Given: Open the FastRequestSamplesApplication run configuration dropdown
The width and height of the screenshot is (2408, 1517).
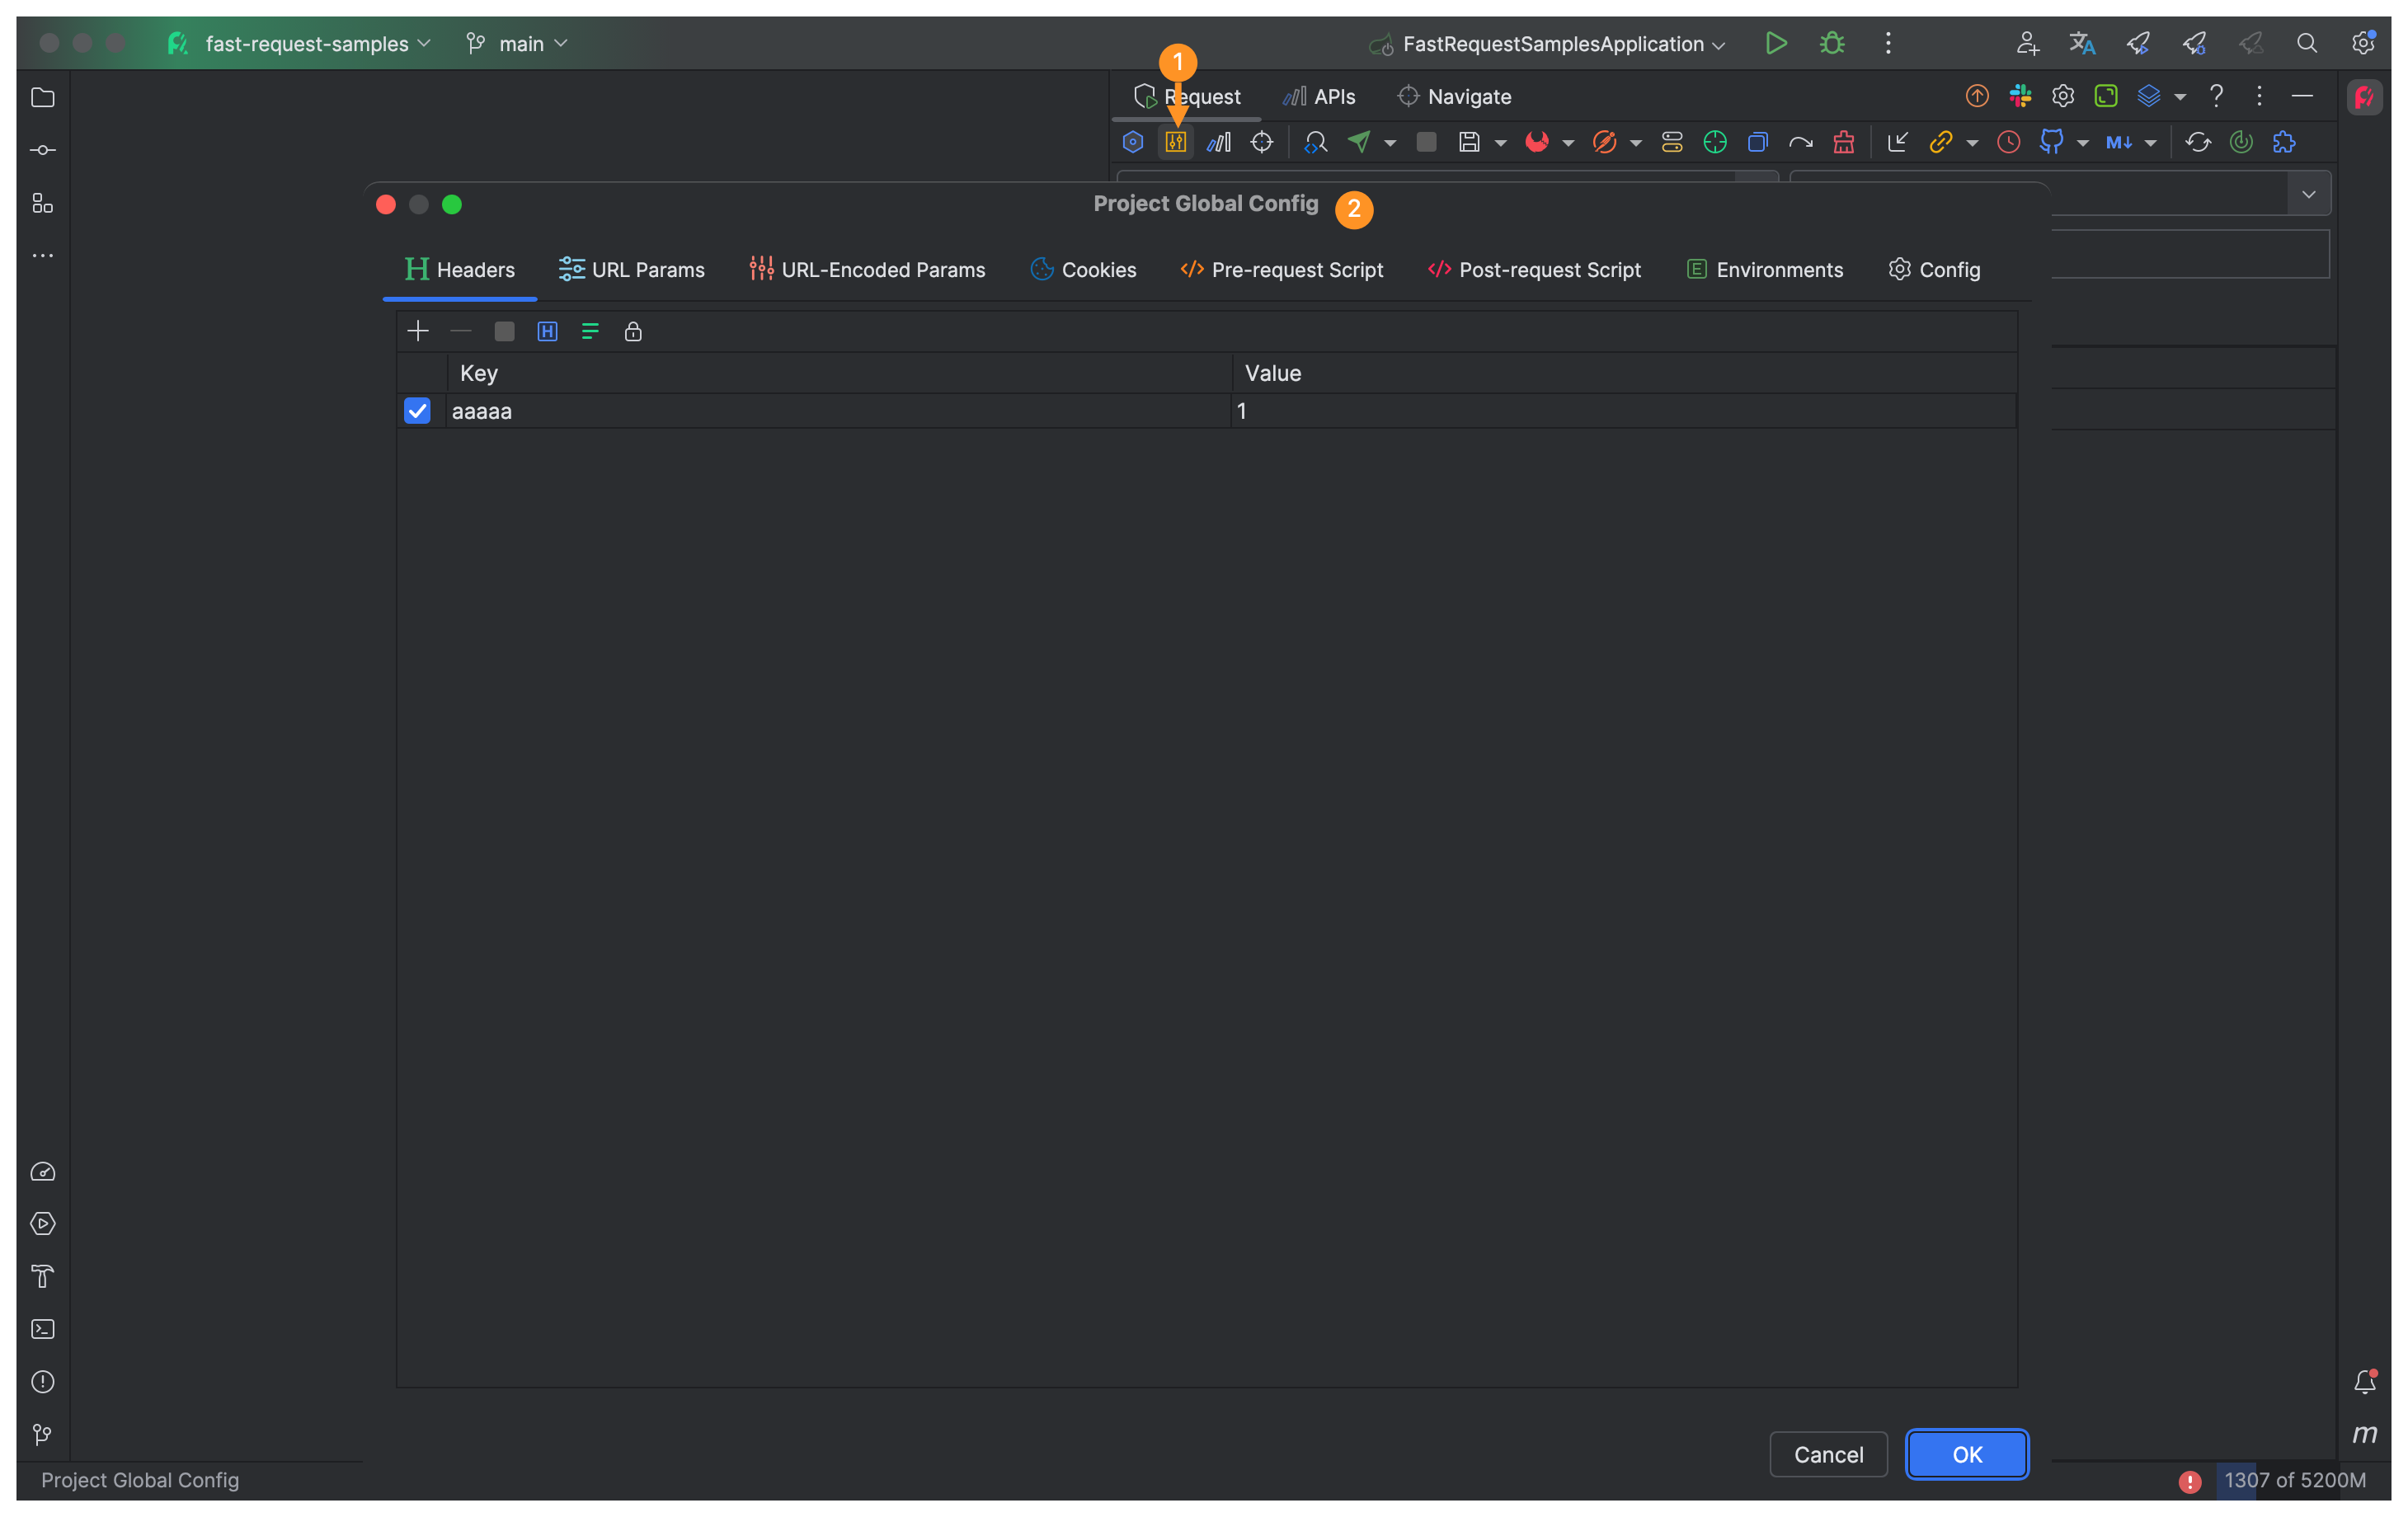Looking at the screenshot, I should click(x=1552, y=44).
